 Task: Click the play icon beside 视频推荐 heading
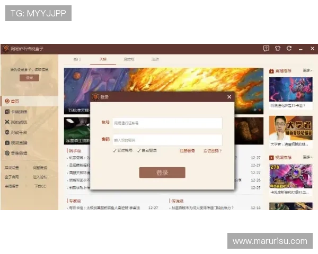[x=271, y=158]
